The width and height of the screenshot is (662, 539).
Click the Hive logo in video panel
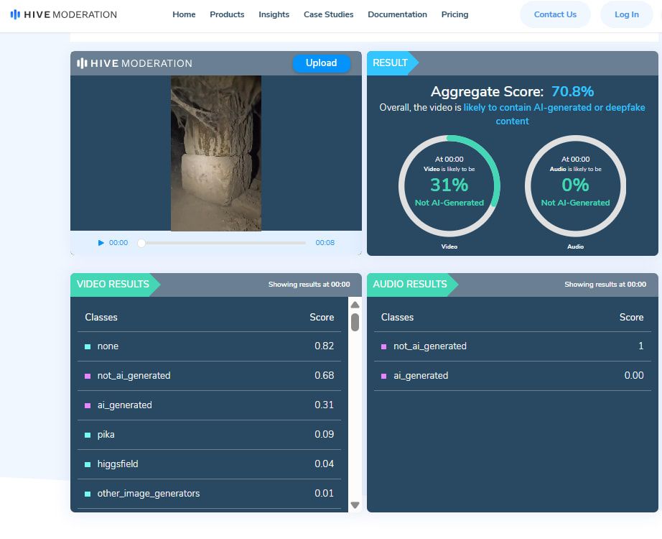pos(134,63)
